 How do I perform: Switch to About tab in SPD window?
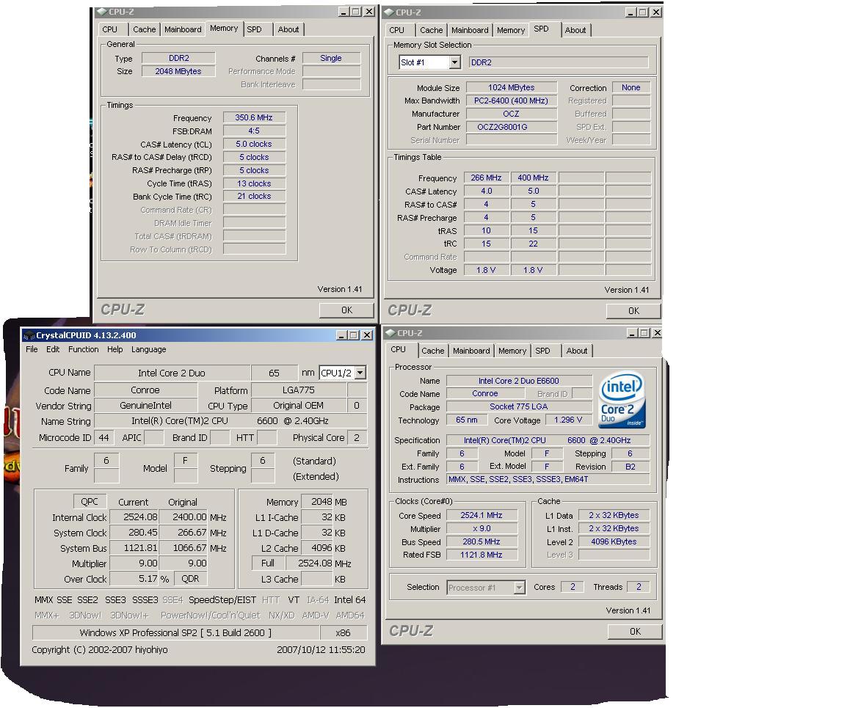575,30
